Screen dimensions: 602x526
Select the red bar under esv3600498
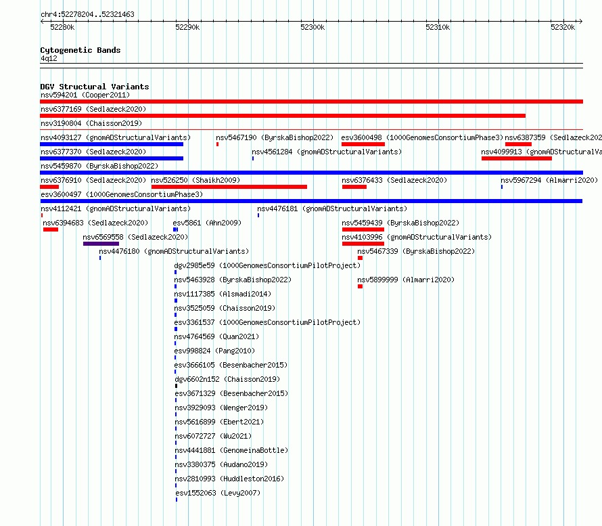pos(363,144)
